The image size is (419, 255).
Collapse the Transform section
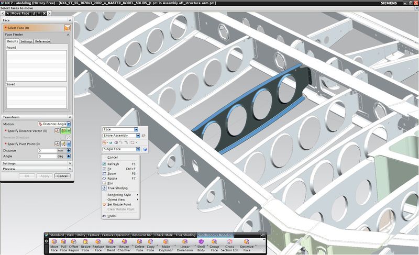[x=70, y=117]
